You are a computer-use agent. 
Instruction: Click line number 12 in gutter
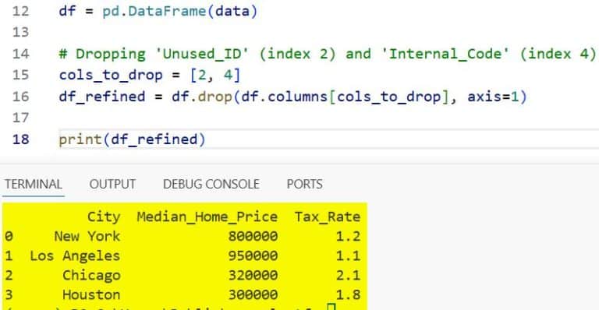coord(20,11)
